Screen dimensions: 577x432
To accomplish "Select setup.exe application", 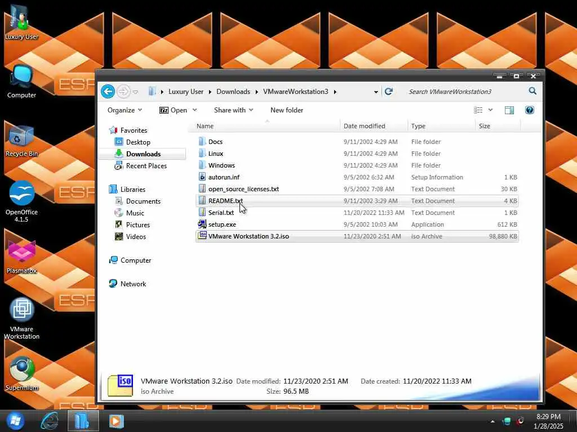I will 357,224.
